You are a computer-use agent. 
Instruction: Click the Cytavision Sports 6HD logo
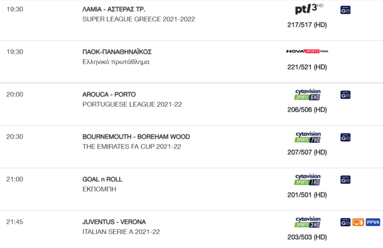[x=308, y=94]
